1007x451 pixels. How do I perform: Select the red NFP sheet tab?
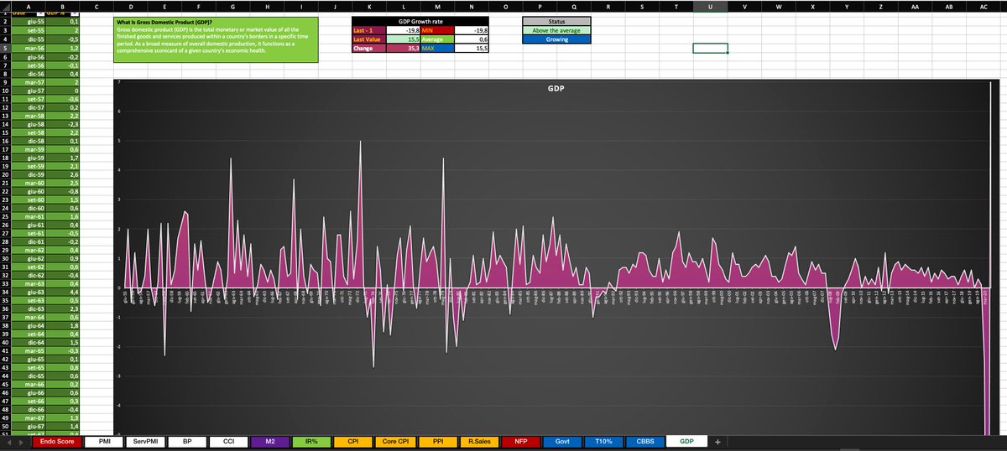point(519,441)
